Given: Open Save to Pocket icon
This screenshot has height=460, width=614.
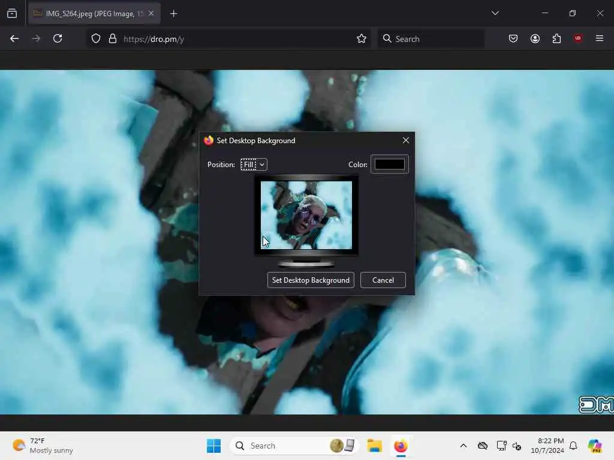Looking at the screenshot, I should 513,38.
